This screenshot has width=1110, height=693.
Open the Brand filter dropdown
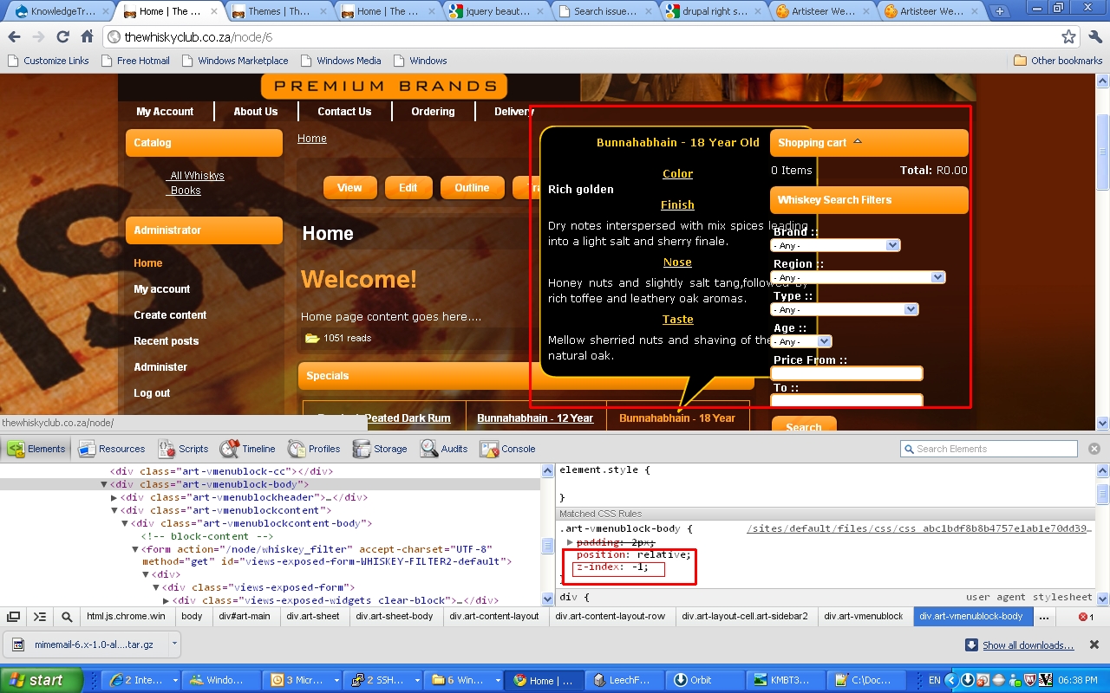coord(836,245)
